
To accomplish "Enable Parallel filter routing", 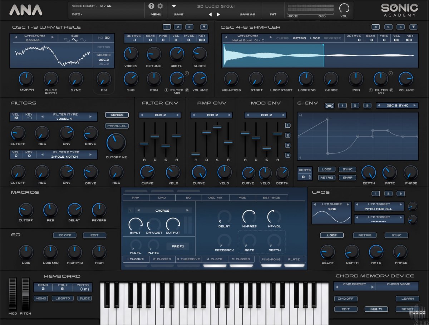I will (117, 126).
